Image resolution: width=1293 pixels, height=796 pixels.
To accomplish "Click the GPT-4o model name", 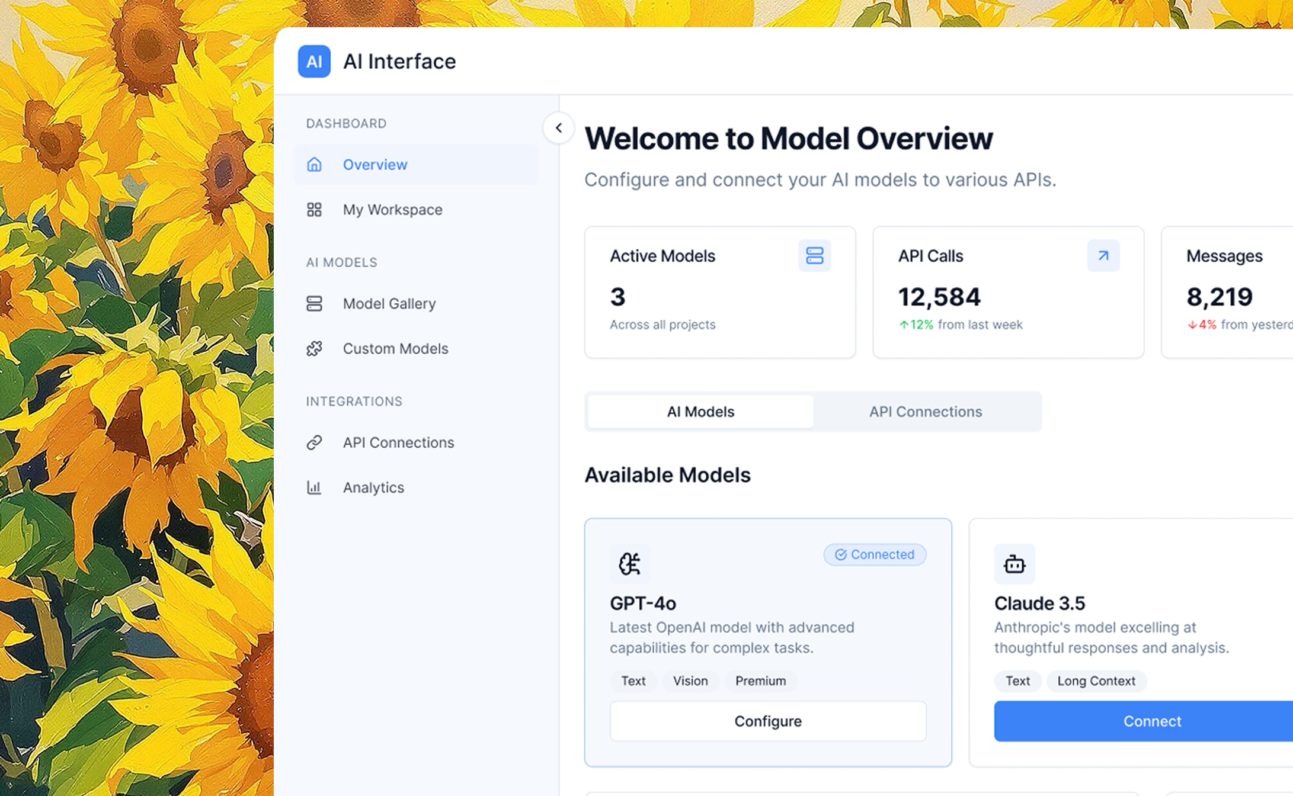I will coord(643,604).
